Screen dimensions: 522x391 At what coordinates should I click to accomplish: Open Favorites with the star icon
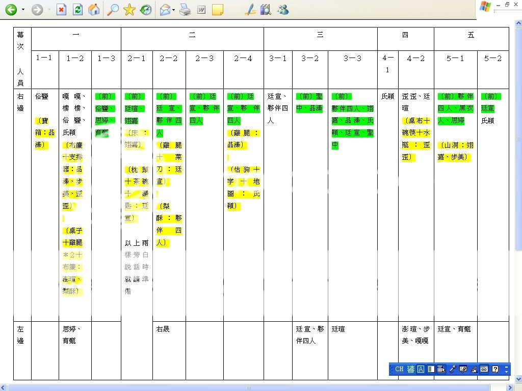point(129,10)
